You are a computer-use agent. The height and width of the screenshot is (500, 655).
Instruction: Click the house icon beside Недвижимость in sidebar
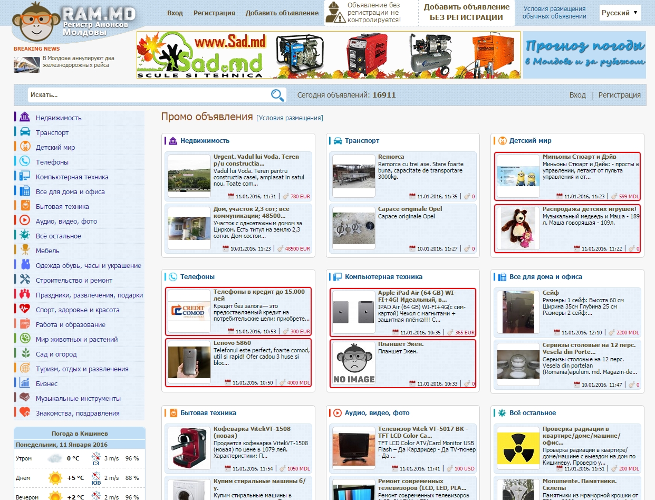25,117
